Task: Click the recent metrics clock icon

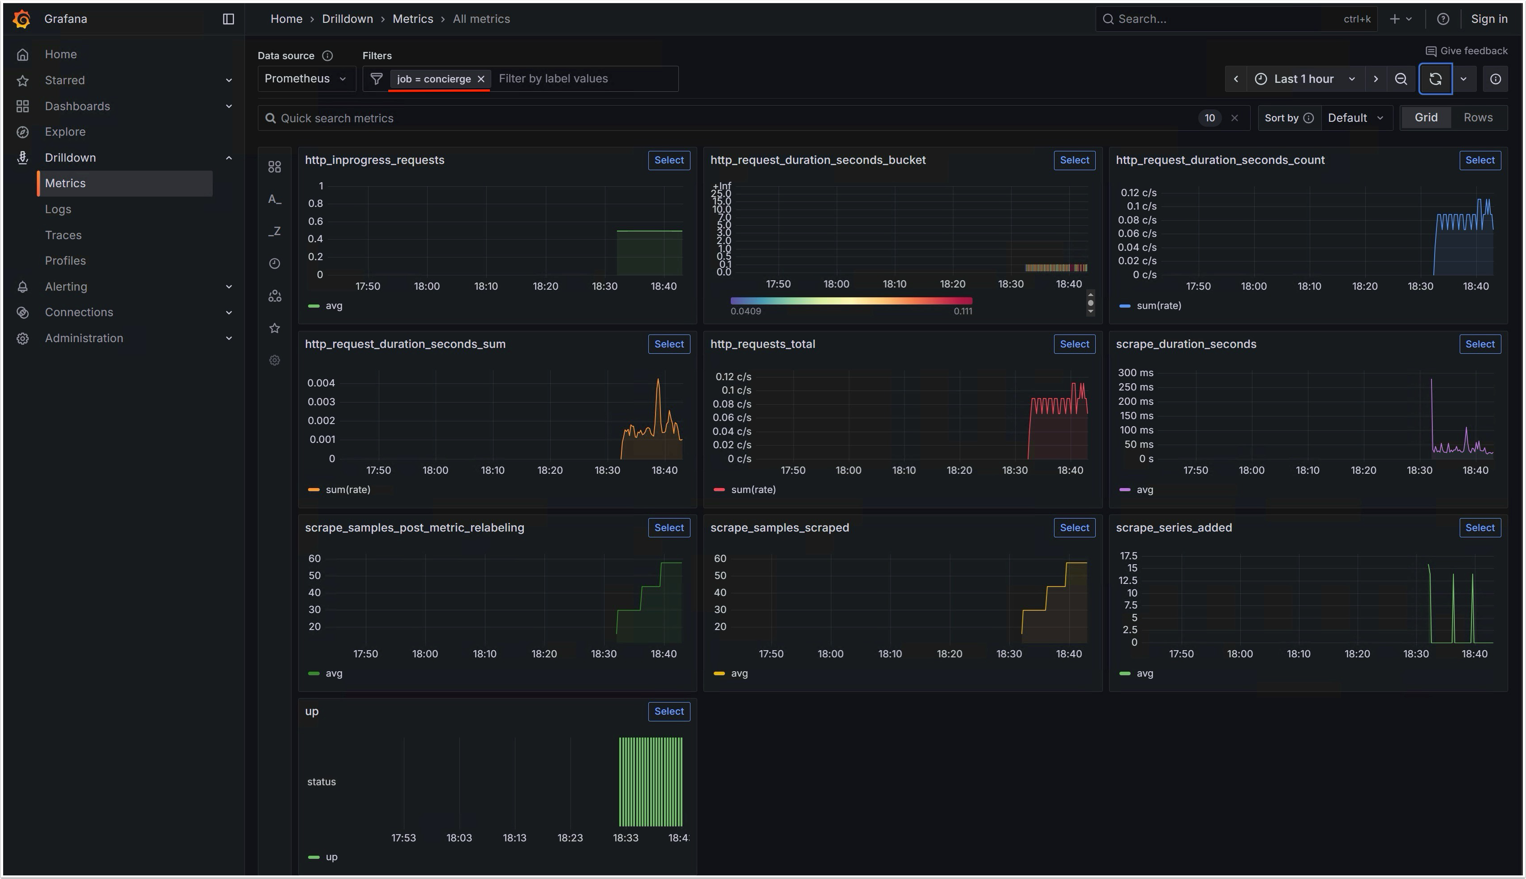Action: [274, 263]
